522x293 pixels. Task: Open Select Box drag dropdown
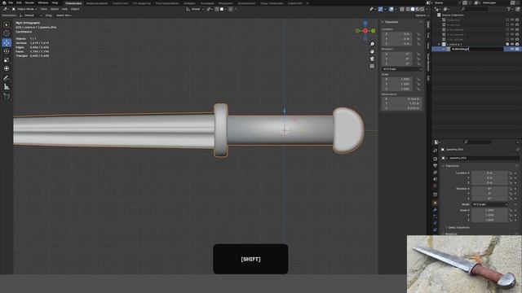click(x=64, y=15)
